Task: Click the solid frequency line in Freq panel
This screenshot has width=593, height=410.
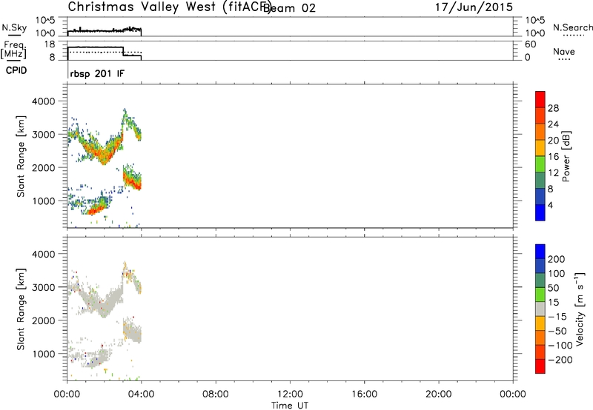Action: (96, 47)
